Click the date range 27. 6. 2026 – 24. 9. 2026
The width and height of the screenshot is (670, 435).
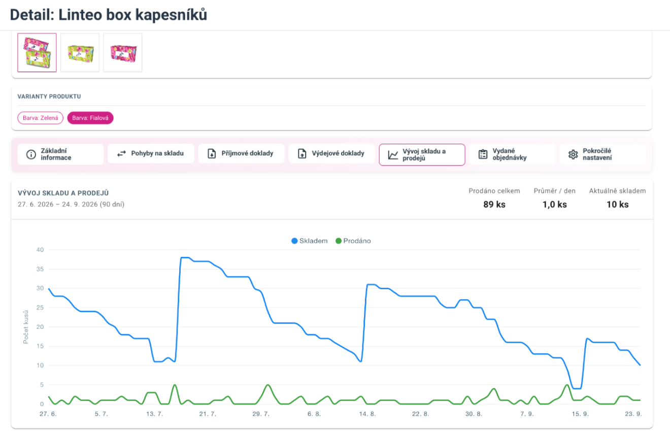pyautogui.click(x=71, y=205)
